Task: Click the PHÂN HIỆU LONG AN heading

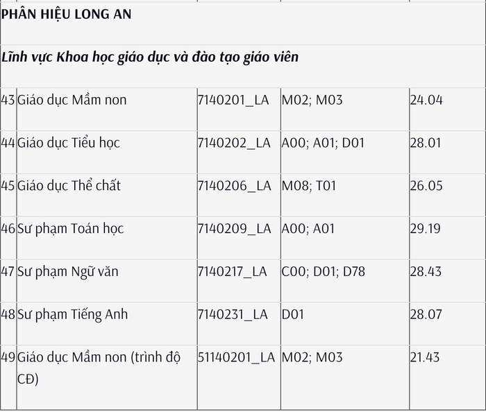Action: point(67,15)
